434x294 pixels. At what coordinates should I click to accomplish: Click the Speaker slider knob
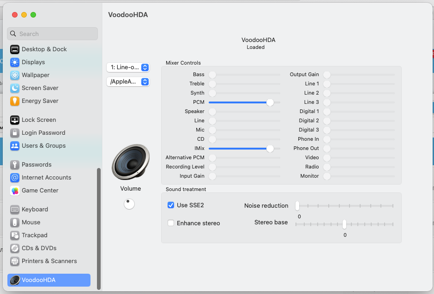coord(212,111)
